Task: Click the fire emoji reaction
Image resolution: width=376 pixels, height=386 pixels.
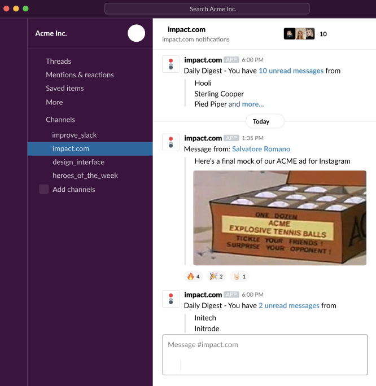Action: 193,277
